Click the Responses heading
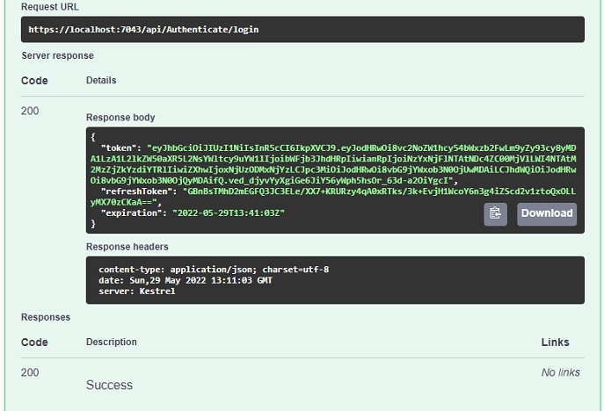604x411 pixels. (x=46, y=317)
